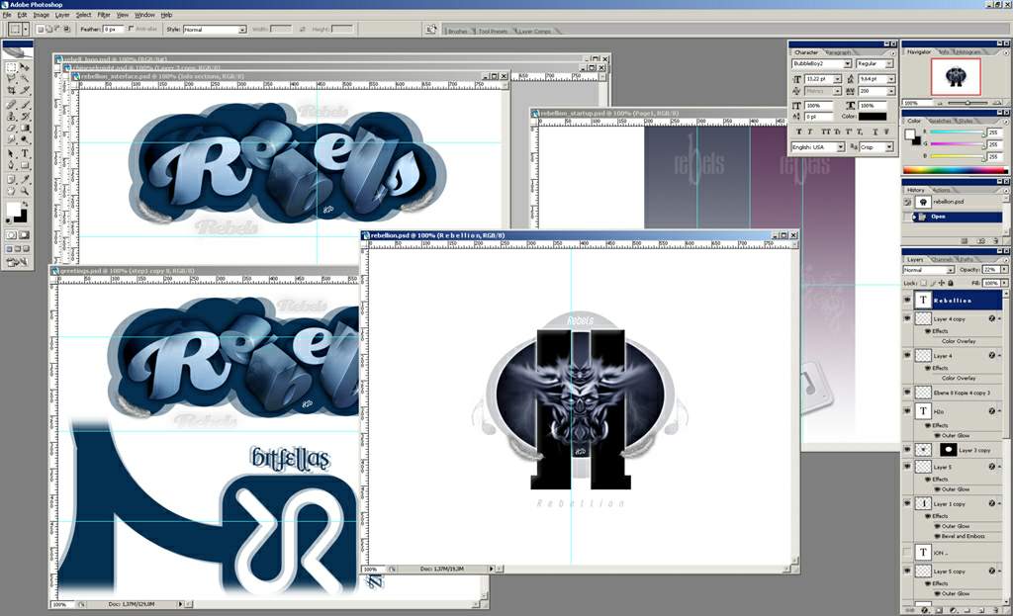This screenshot has width=1013, height=616.
Task: Select the Open history state
Action: coord(958,217)
